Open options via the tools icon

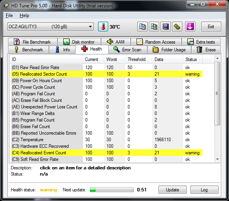[x=177, y=27]
